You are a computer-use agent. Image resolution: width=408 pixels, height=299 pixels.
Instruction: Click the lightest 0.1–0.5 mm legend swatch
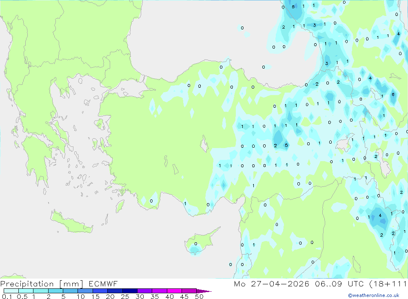(x=11, y=291)
